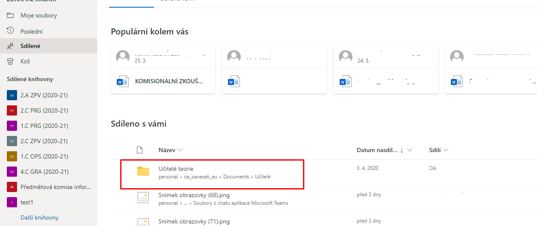
Task: Open 2.A ZPV (2020-21) library tile
Action: [x=12, y=95]
